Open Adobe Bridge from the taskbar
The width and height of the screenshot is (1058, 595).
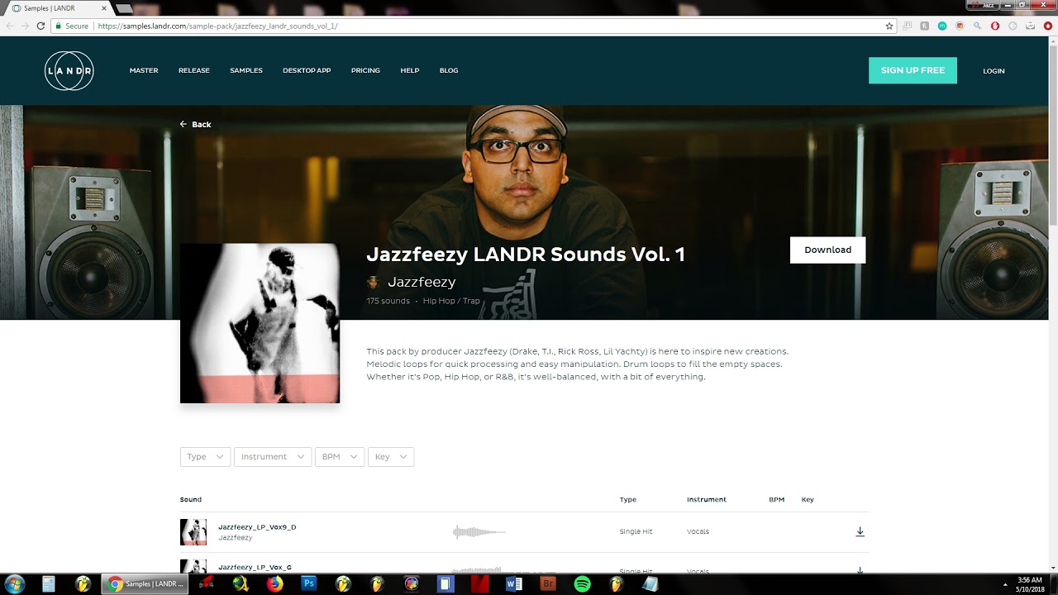547,583
